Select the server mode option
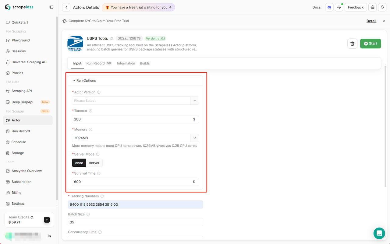 click(x=94, y=163)
